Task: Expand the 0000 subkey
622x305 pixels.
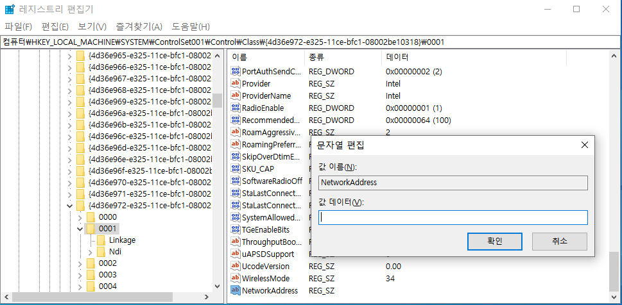Action: [x=80, y=217]
